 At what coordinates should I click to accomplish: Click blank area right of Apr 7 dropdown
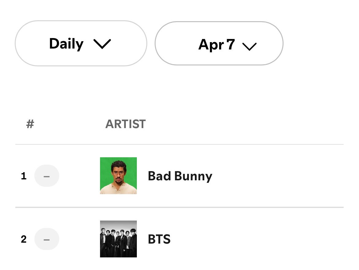pyautogui.click(x=319, y=44)
